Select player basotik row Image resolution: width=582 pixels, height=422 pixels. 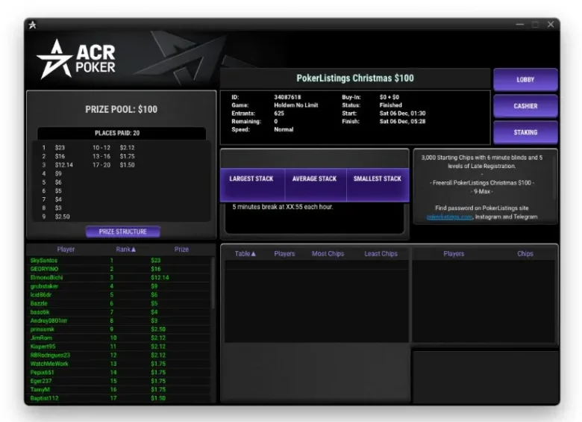coord(120,312)
